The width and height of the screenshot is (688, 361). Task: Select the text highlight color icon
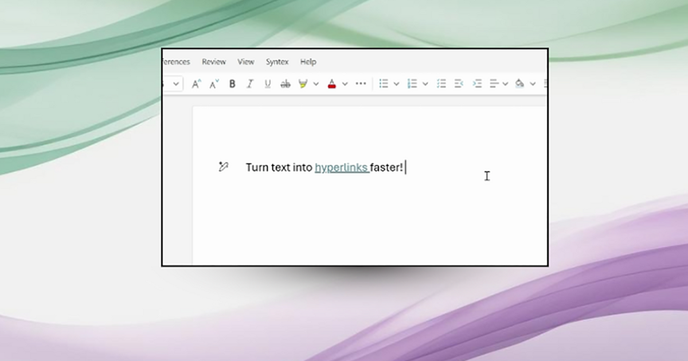click(x=303, y=84)
